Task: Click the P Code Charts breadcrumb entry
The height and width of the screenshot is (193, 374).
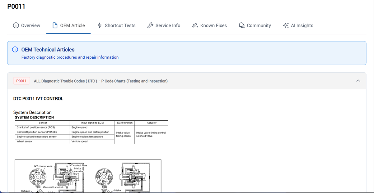Action: (134, 81)
